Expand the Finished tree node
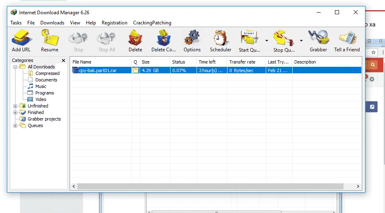Screen dimensions: 385x213 [x=15, y=112]
